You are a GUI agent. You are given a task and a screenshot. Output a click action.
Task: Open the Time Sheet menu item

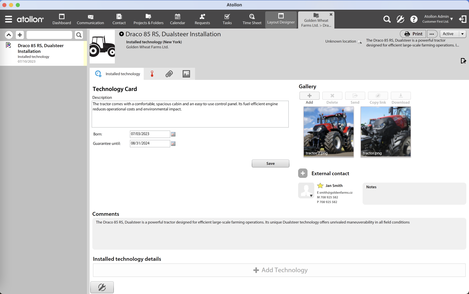[x=252, y=19]
